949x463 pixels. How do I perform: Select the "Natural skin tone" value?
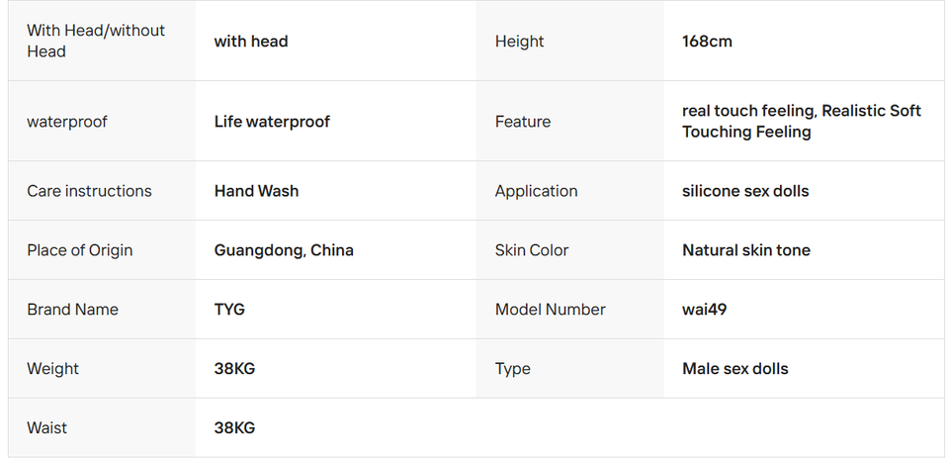tap(746, 250)
